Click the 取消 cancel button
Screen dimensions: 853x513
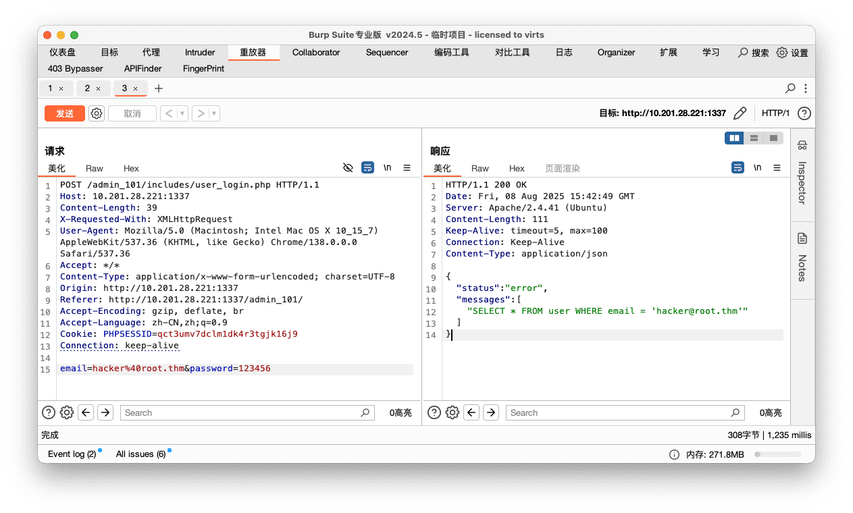[x=132, y=113]
